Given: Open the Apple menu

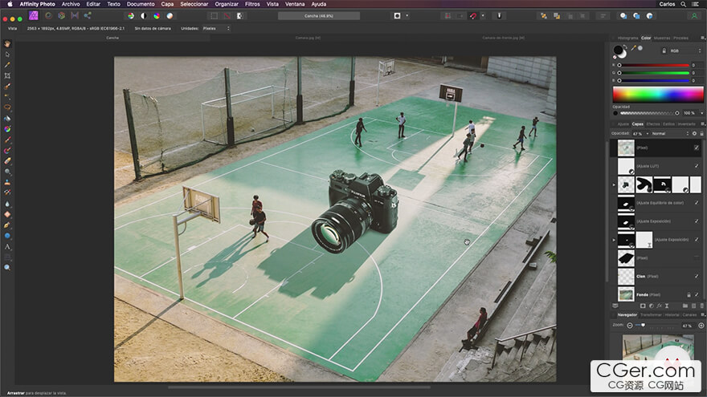Looking at the screenshot, I should (10, 4).
